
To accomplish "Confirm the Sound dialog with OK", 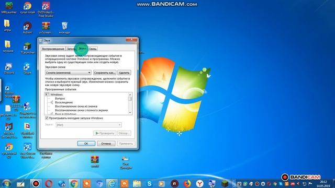I will coord(86,144).
